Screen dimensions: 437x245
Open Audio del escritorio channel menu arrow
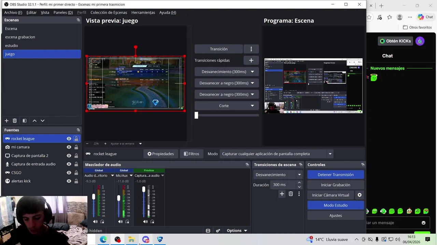pos(112,176)
